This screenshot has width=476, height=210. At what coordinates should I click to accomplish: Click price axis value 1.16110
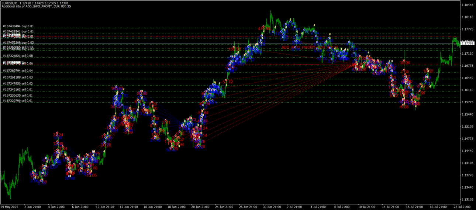[468, 90]
